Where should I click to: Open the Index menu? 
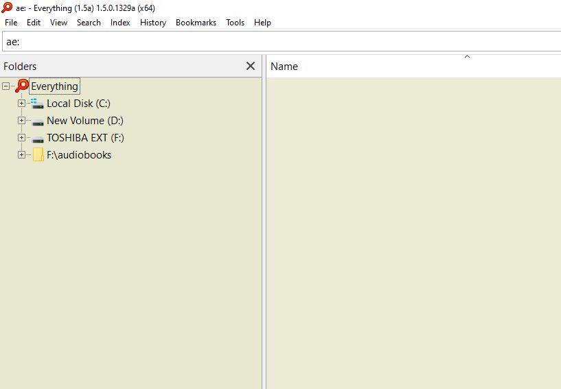pos(120,23)
